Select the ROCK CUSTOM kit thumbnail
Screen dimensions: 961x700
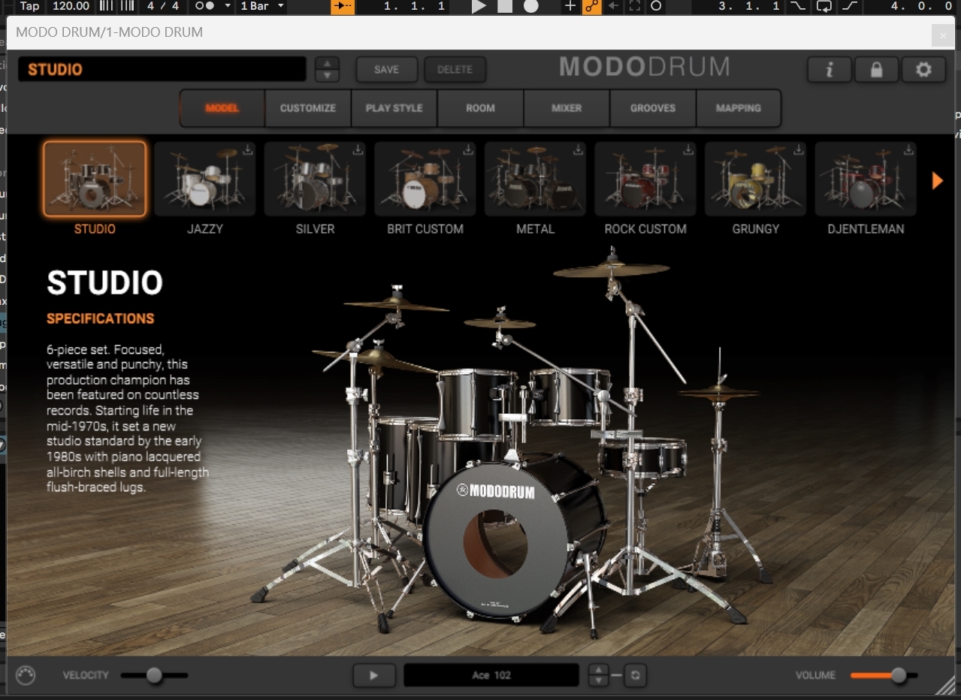pyautogui.click(x=645, y=179)
